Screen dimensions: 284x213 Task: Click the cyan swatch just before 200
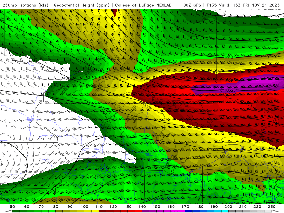[x=225, y=211]
